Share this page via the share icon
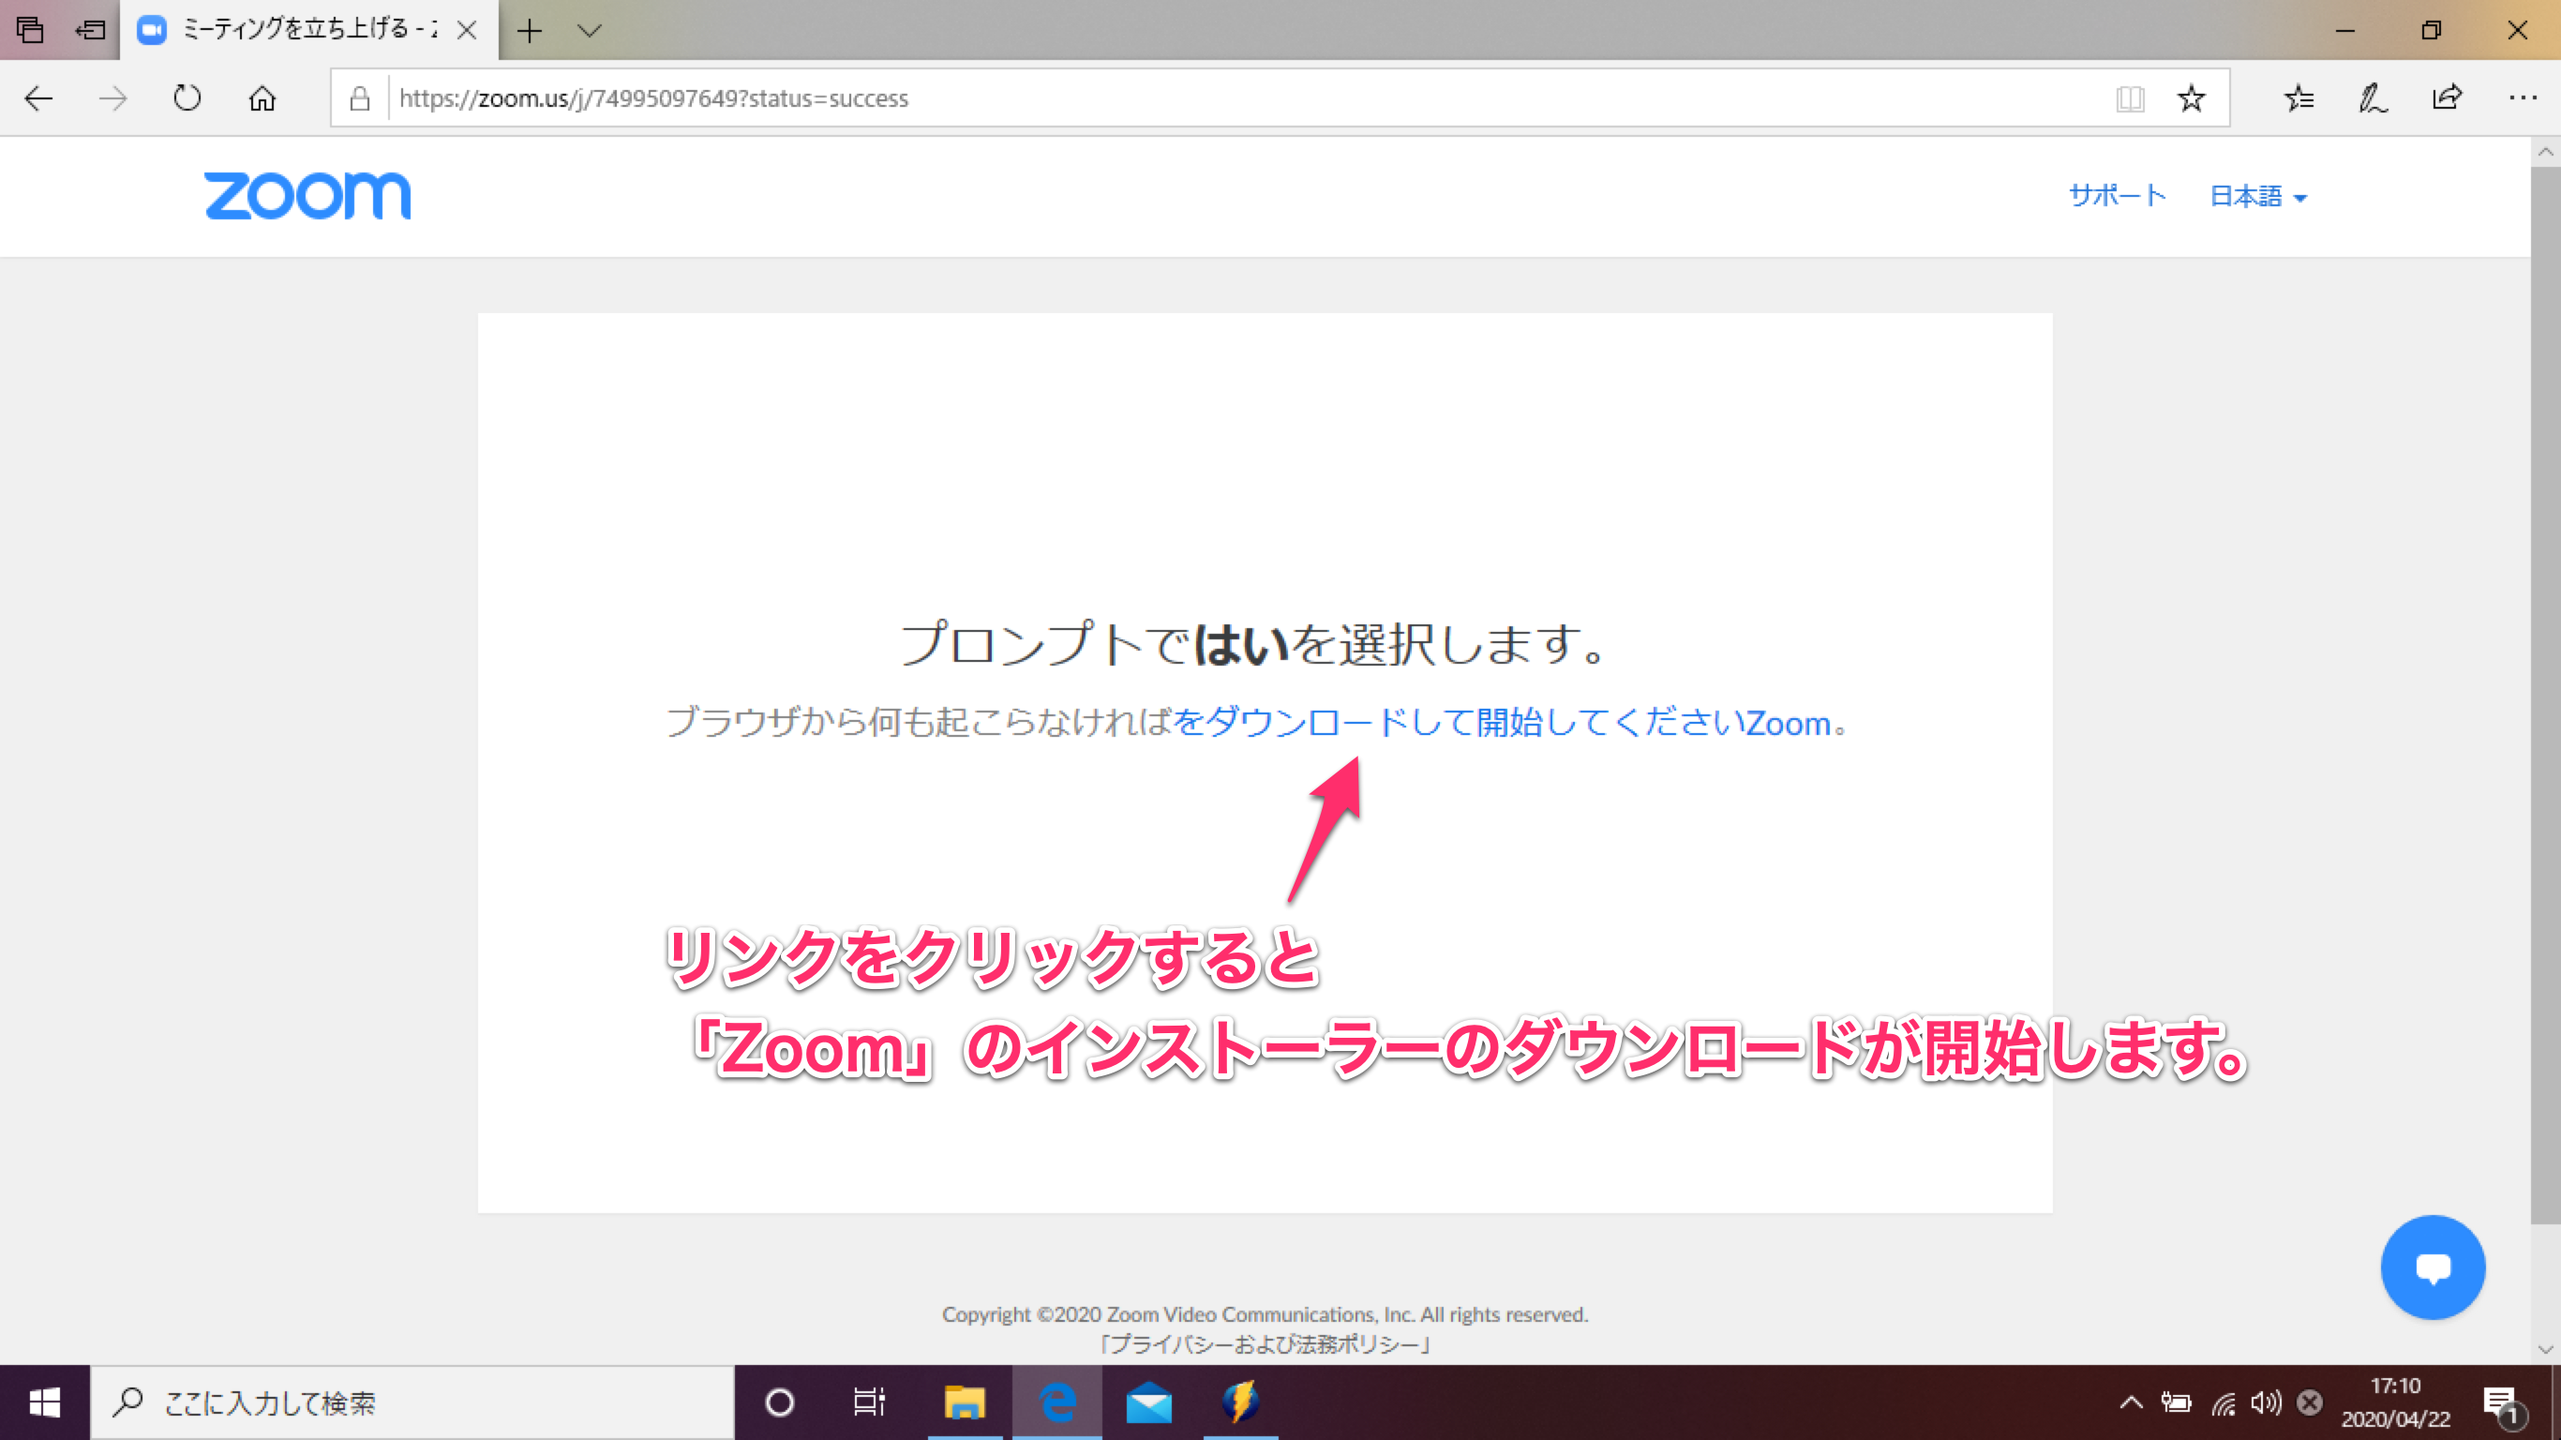This screenshot has width=2561, height=1440. 2447,97
